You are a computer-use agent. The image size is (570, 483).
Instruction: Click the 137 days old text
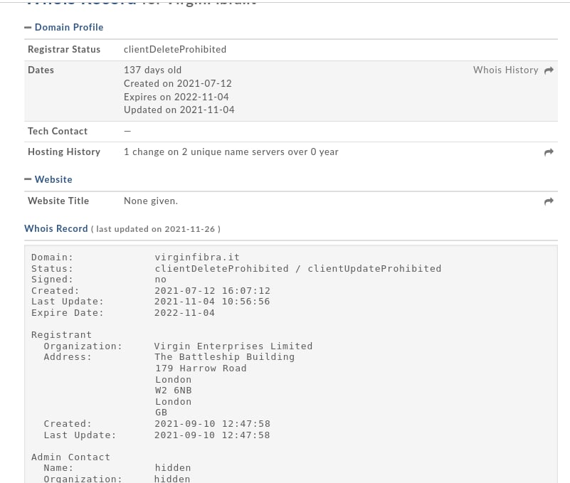coord(153,70)
